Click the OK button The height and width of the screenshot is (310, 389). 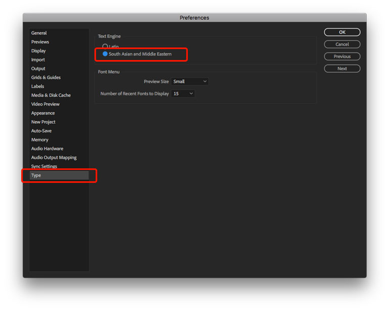342,32
